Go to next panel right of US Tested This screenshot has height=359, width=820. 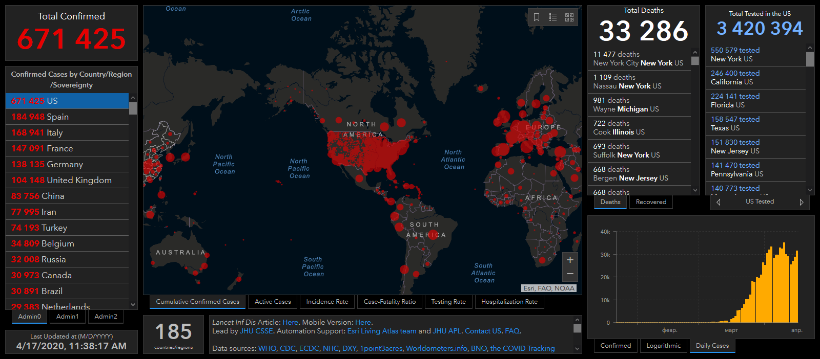click(802, 202)
